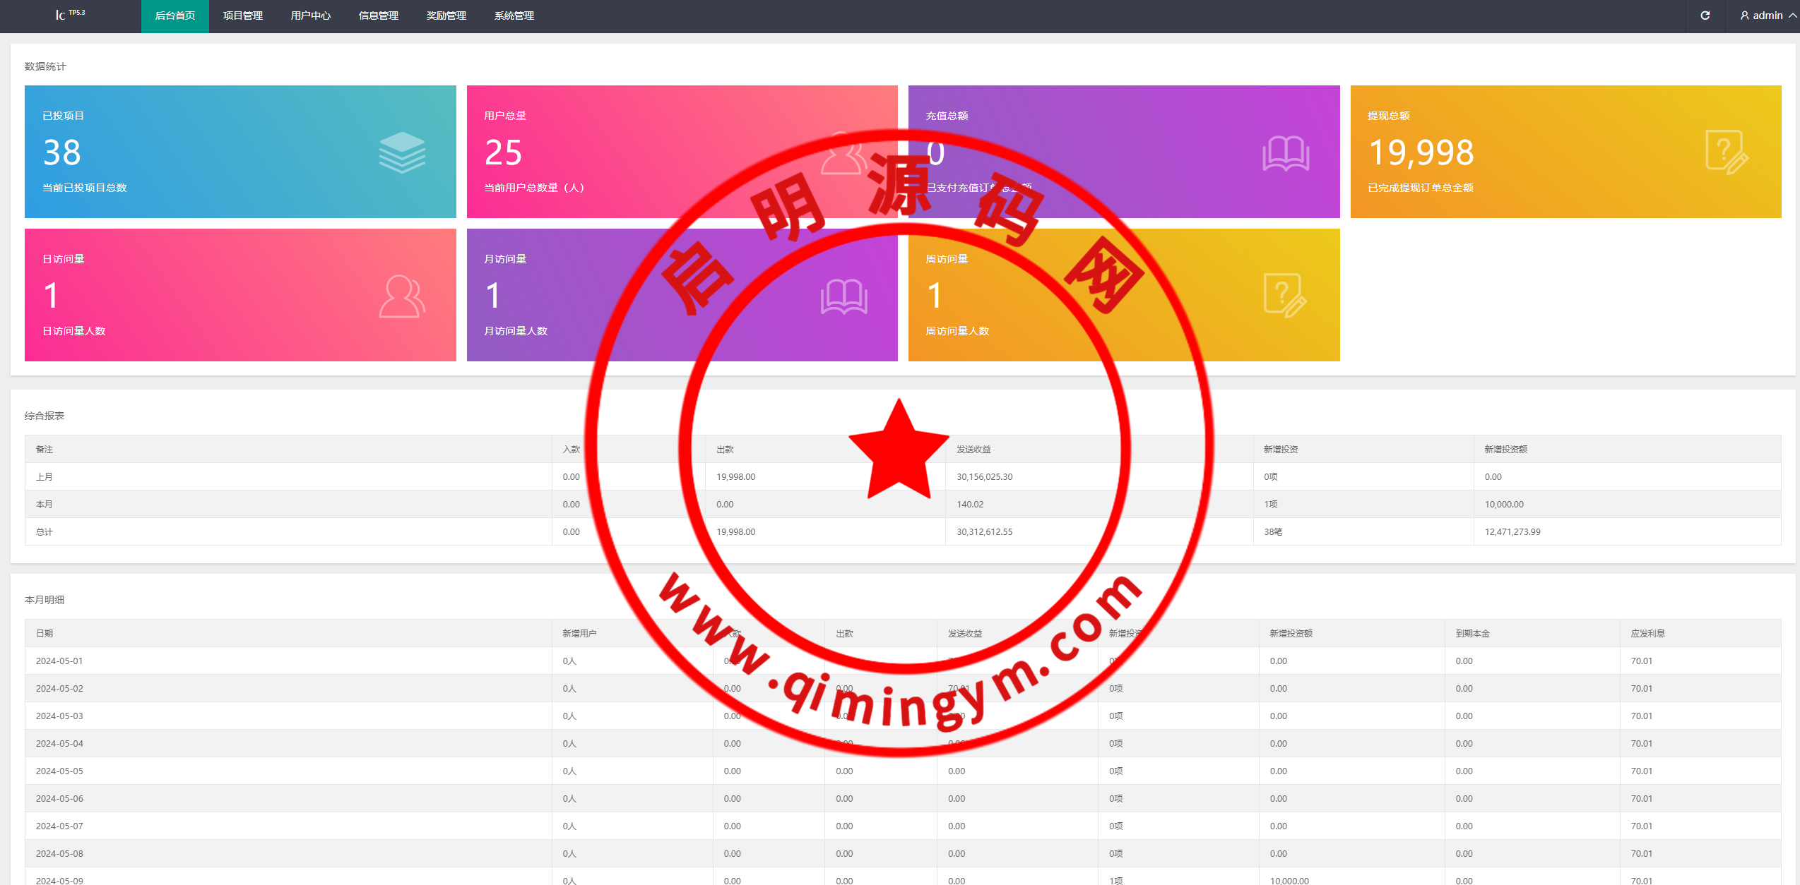Click the lc TP5.3 logo

coord(69,14)
